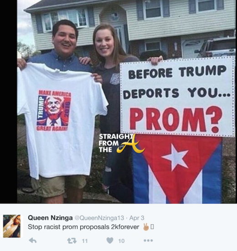Screen dimensions: 237x251
Task: Open the three-dot more options menu
Action: pyautogui.click(x=148, y=241)
